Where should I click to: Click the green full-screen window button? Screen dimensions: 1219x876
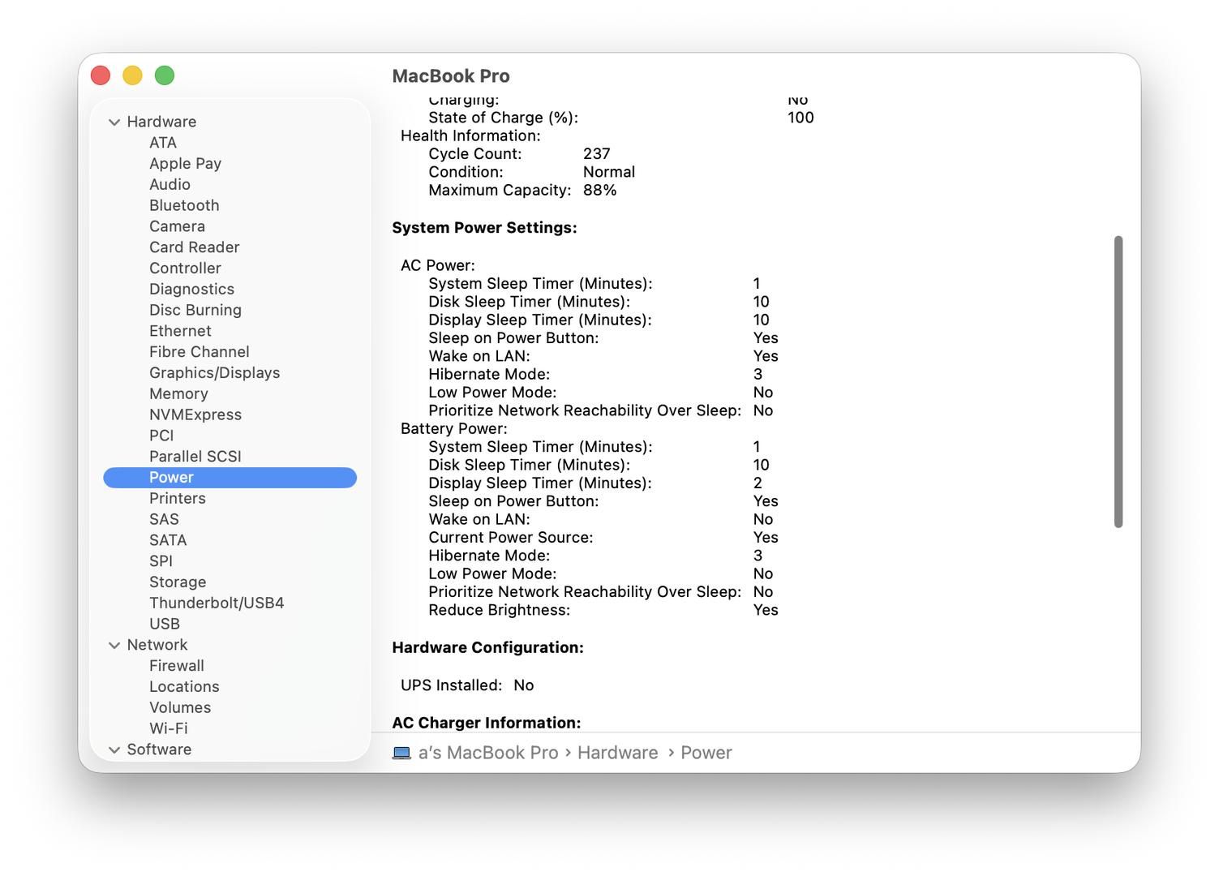click(165, 75)
